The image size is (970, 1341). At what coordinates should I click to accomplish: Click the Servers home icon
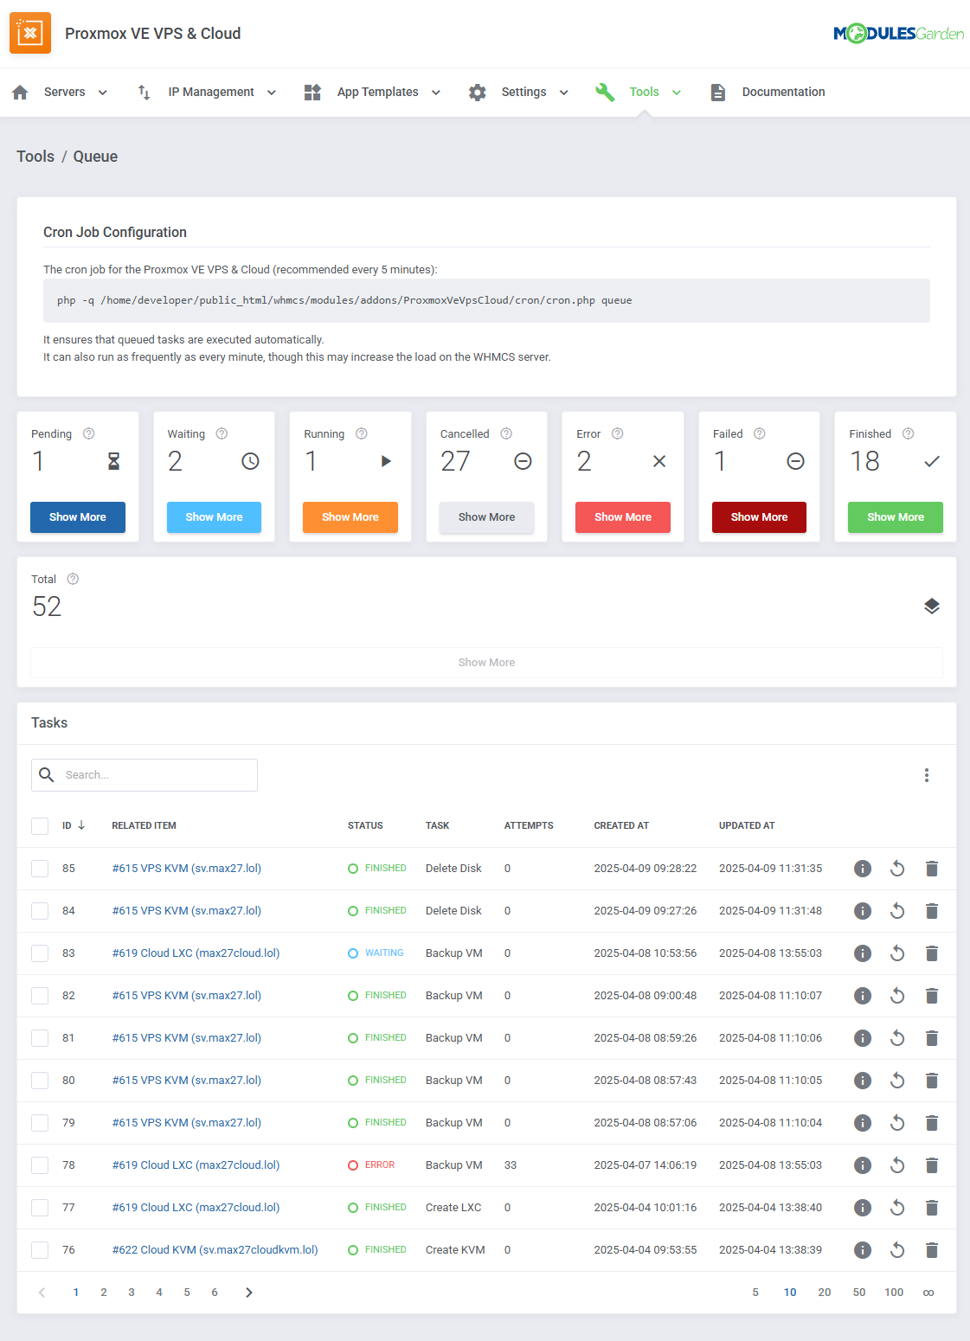pos(20,92)
